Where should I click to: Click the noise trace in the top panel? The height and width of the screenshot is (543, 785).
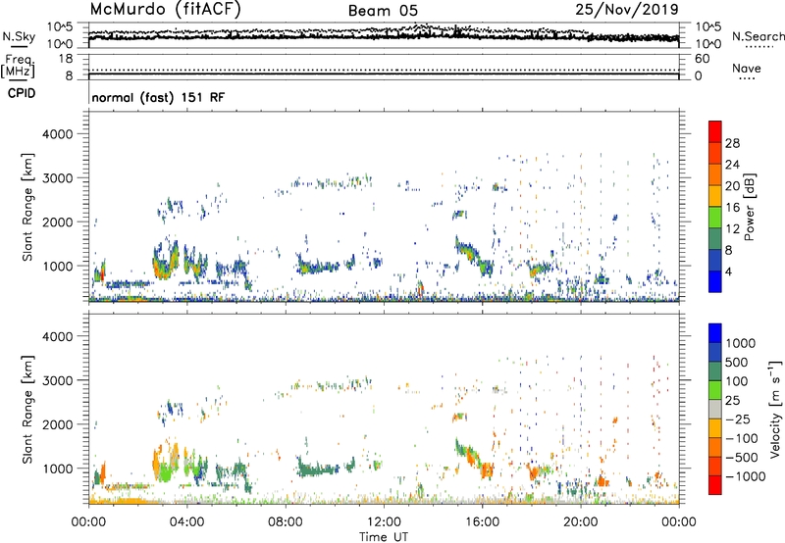tap(384, 35)
